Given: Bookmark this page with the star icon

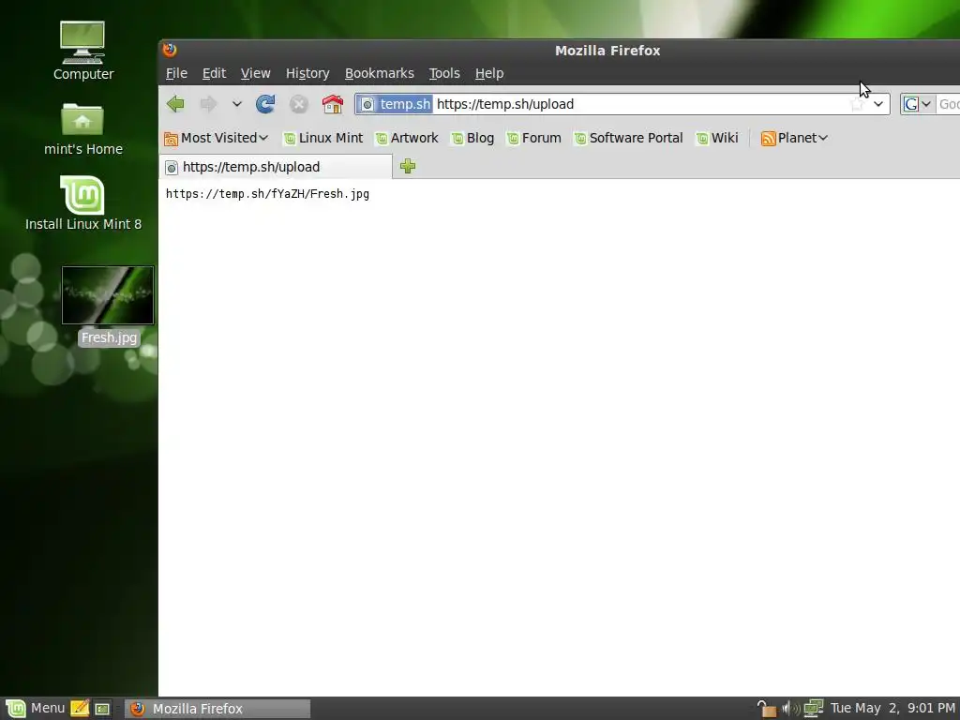Looking at the screenshot, I should point(857,104).
